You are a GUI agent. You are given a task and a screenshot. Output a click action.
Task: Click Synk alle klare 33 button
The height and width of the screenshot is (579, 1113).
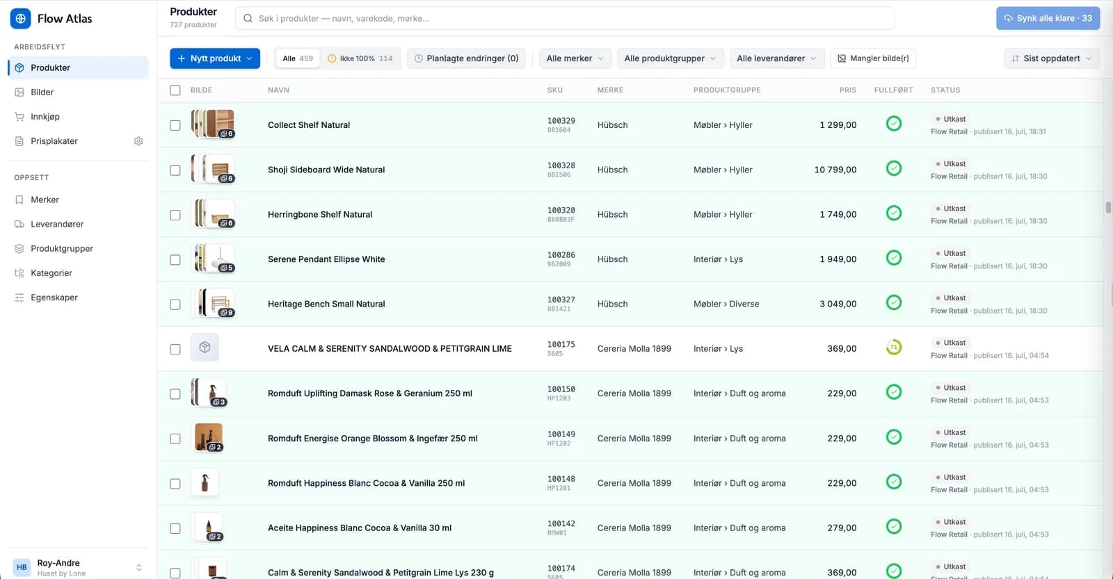(x=1048, y=18)
